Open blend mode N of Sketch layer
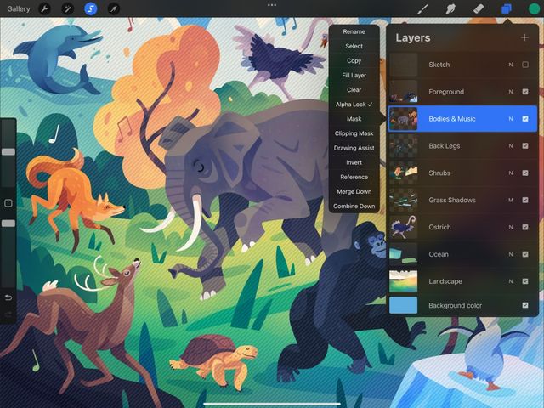 [511, 65]
